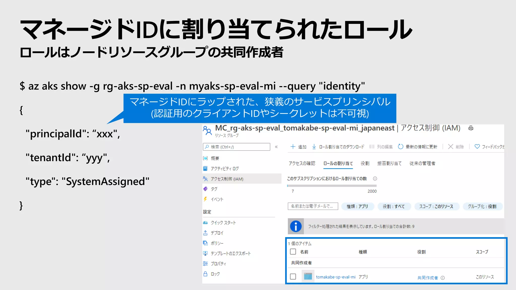Viewport: 516px width, 290px height.
Task: Sort by 名前 column header
Action: pos(304,252)
